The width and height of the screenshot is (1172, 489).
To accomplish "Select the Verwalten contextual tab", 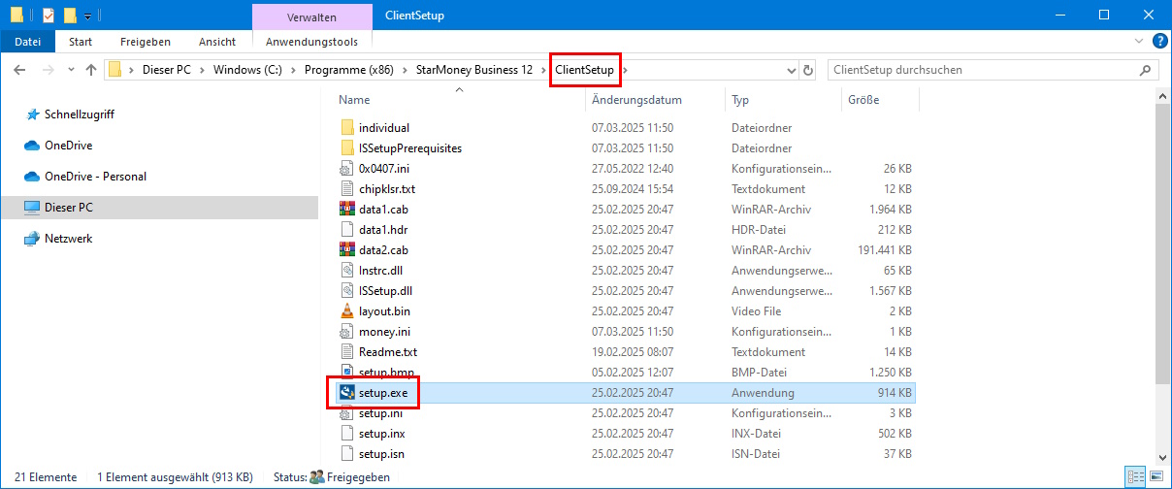I will (x=311, y=16).
